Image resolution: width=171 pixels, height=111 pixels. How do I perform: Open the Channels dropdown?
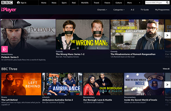(x=102, y=10)
